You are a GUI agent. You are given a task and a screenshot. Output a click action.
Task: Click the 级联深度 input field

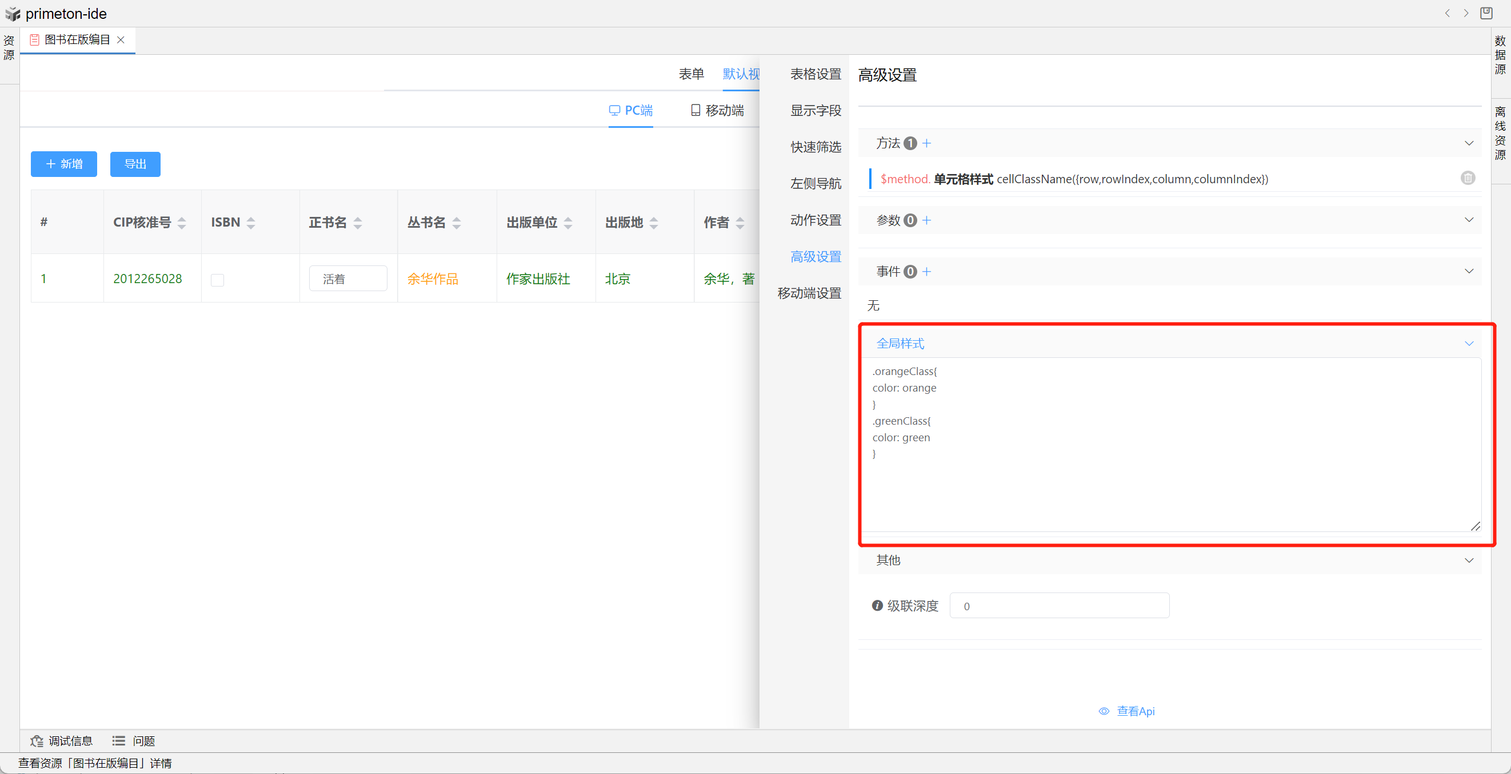(x=1059, y=606)
